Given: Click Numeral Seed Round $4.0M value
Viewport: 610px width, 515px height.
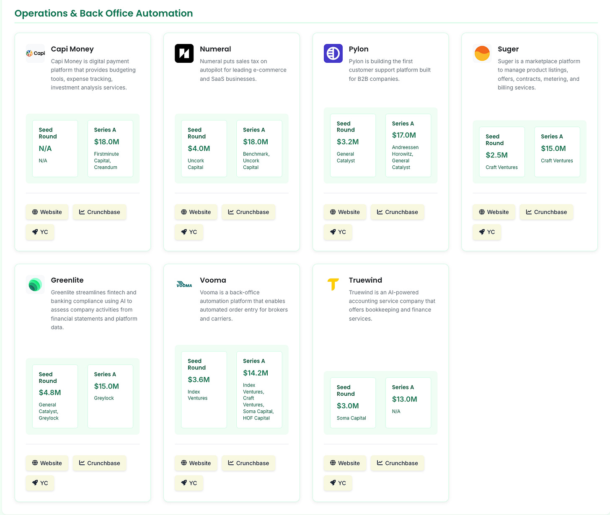Looking at the screenshot, I should pos(199,149).
